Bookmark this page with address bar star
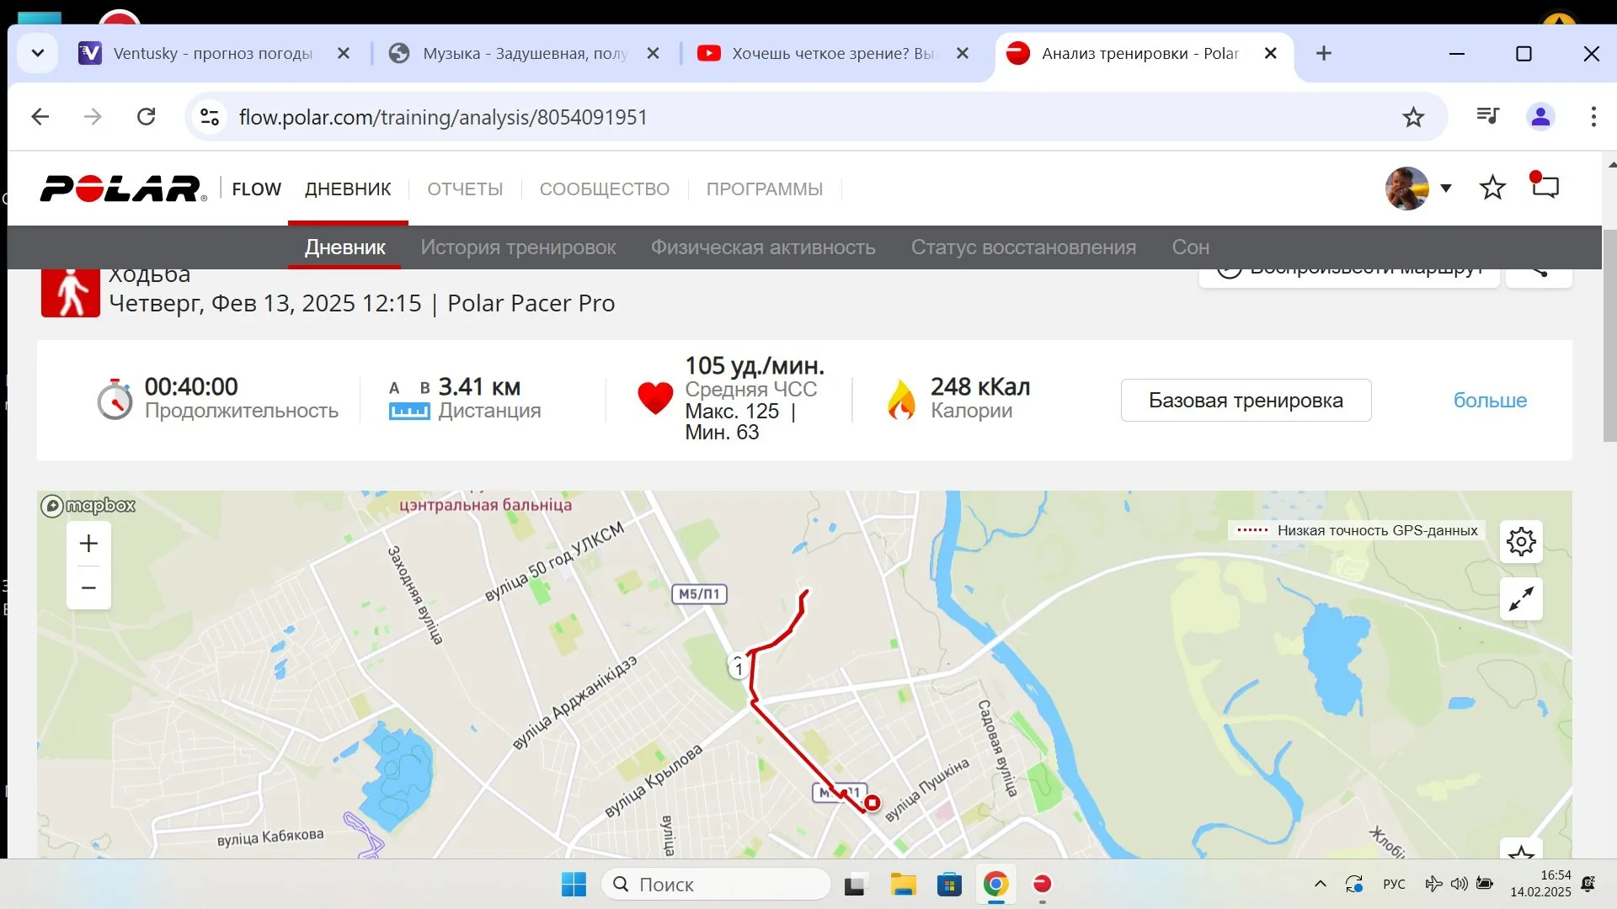The image size is (1617, 909). tap(1413, 117)
